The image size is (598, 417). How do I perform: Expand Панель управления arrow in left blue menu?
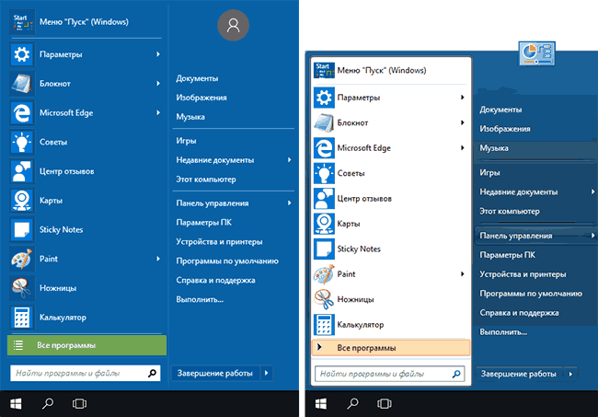tap(290, 203)
